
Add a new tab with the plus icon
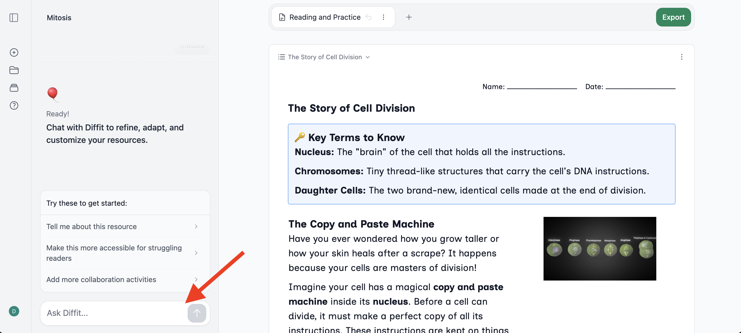[x=409, y=17]
